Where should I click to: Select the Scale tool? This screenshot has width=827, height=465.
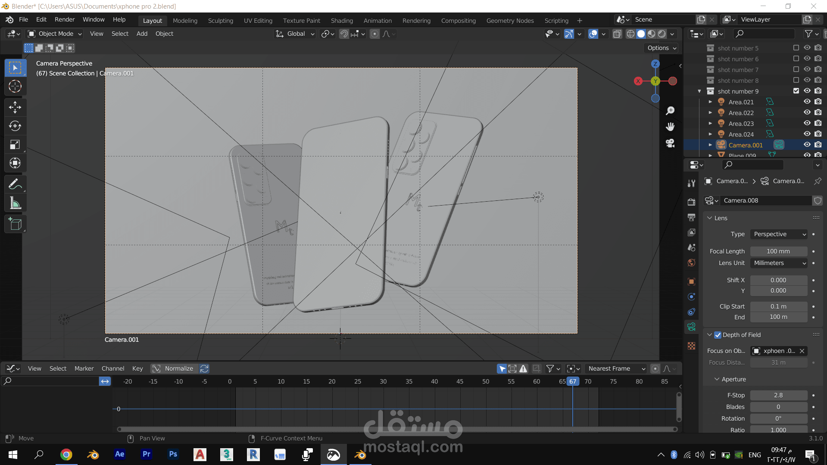[15, 145]
